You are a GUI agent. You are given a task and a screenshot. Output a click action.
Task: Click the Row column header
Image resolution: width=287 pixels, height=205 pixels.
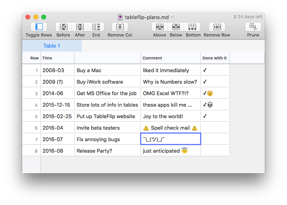click(31, 58)
